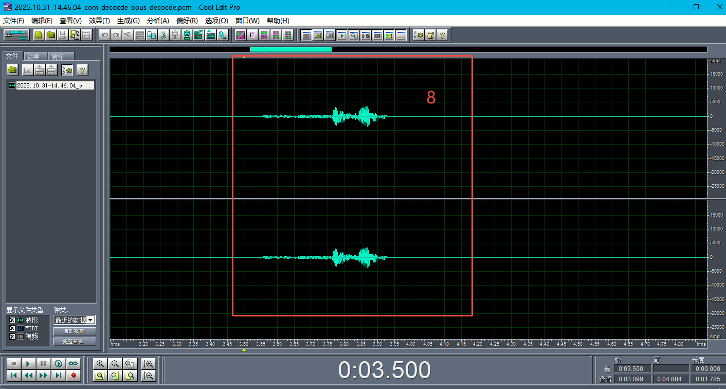Click the scissors cut icon in toolbar

pos(164,35)
